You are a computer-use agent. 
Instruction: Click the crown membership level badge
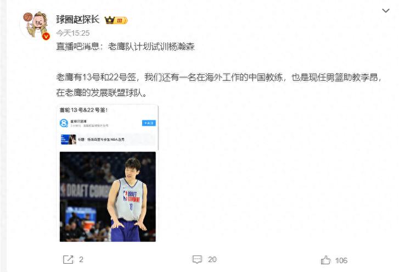(116, 20)
